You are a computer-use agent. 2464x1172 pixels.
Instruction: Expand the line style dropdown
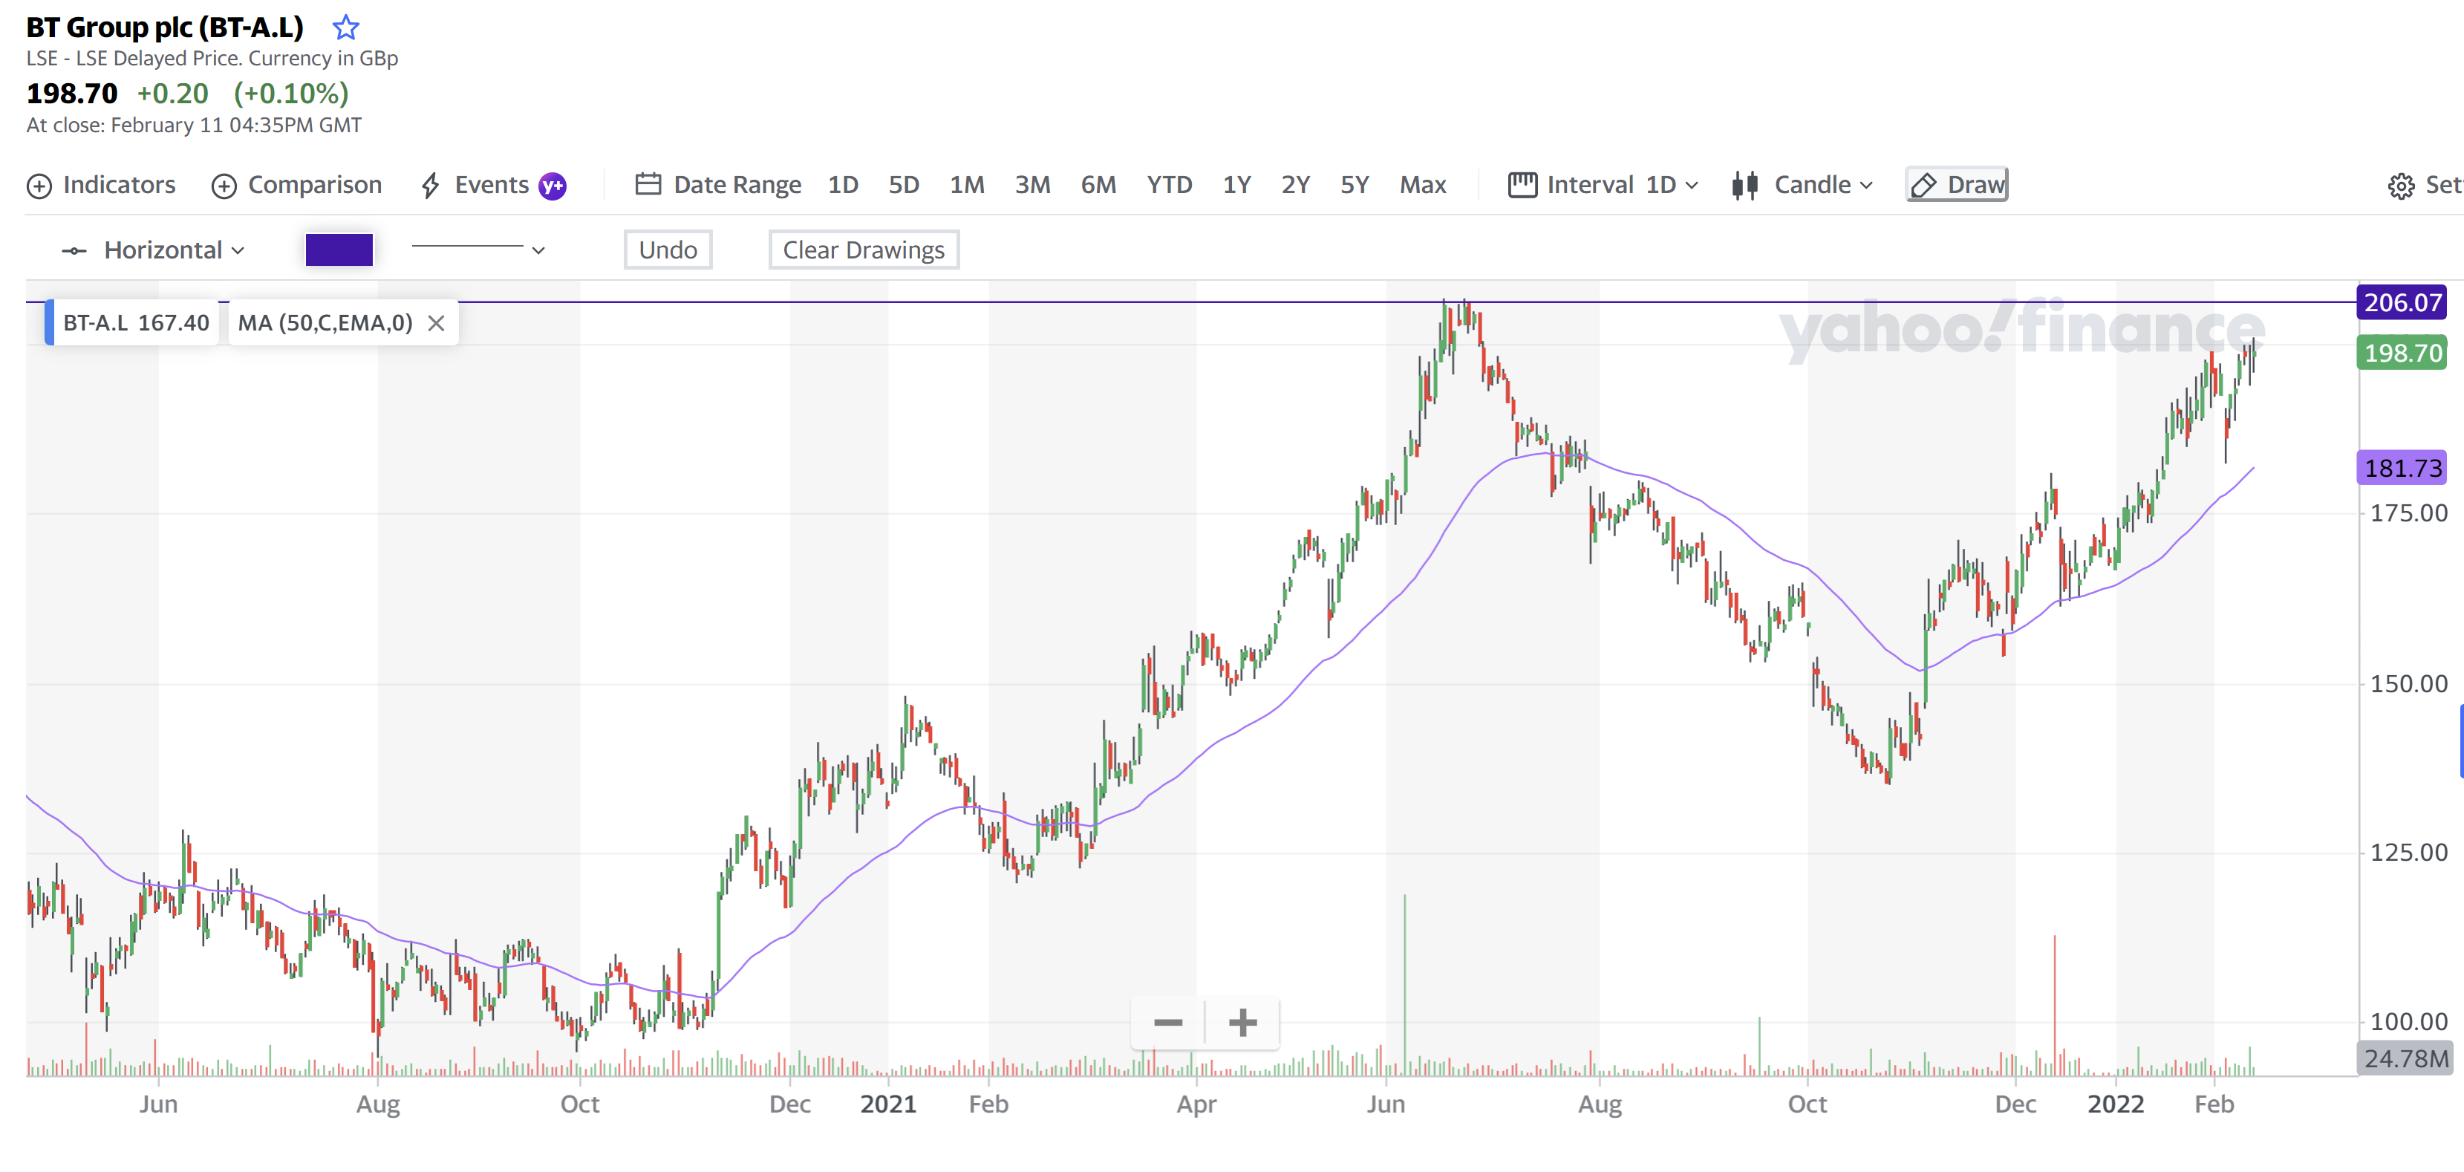pyautogui.click(x=478, y=249)
